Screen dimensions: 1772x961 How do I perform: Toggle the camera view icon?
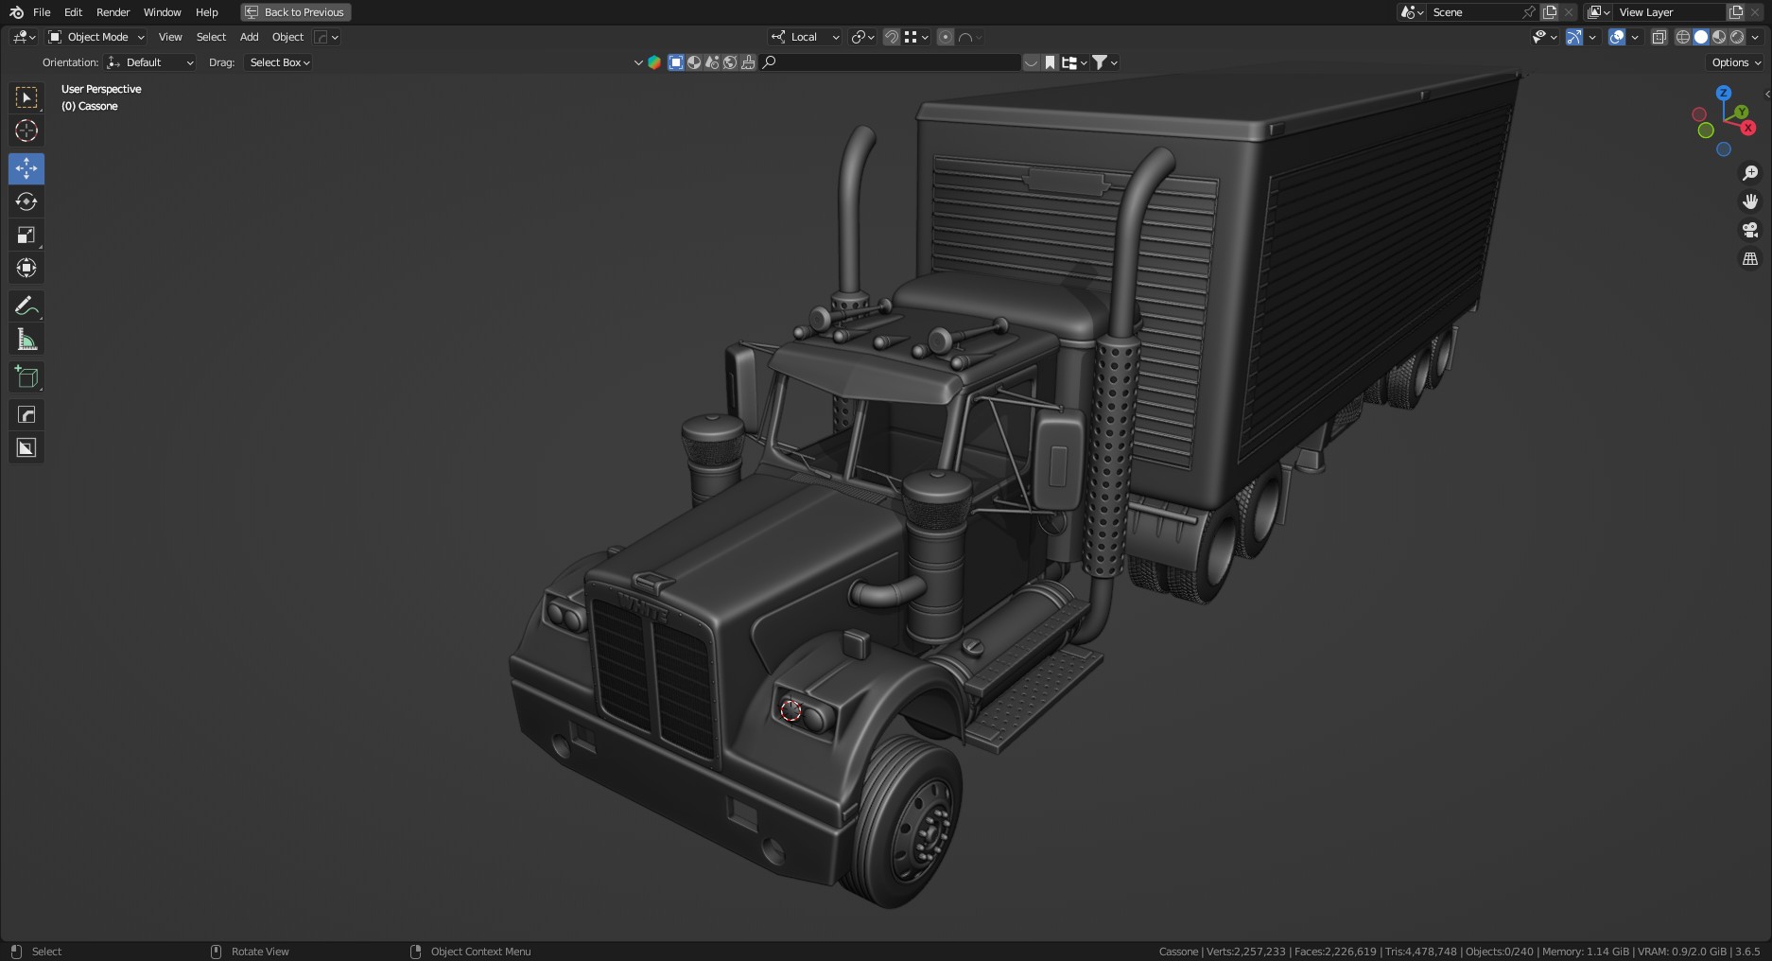pos(1750,230)
